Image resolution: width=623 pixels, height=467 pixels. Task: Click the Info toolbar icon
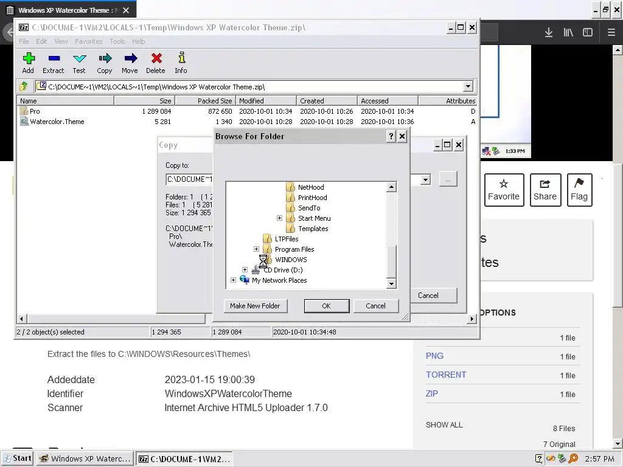pos(181,63)
